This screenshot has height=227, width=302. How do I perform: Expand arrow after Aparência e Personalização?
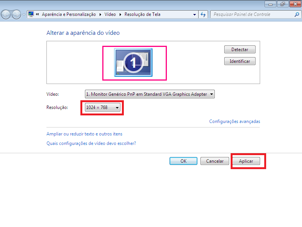(x=100, y=14)
